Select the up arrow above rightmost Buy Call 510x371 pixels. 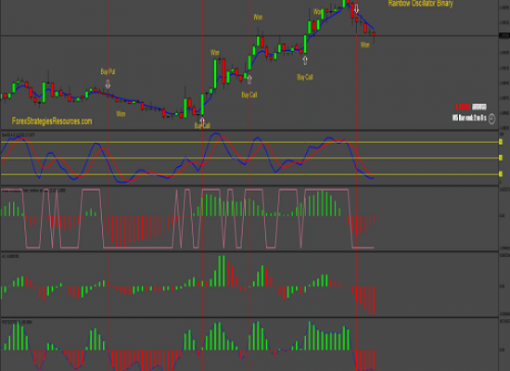305,60
